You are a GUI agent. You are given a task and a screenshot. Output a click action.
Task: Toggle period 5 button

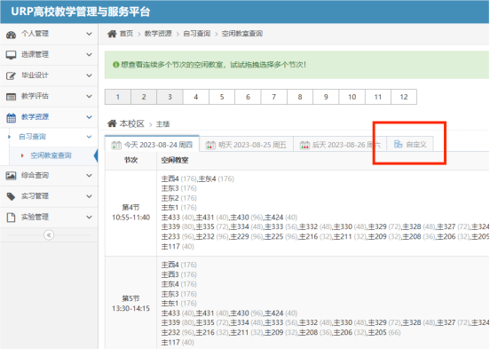click(x=222, y=97)
